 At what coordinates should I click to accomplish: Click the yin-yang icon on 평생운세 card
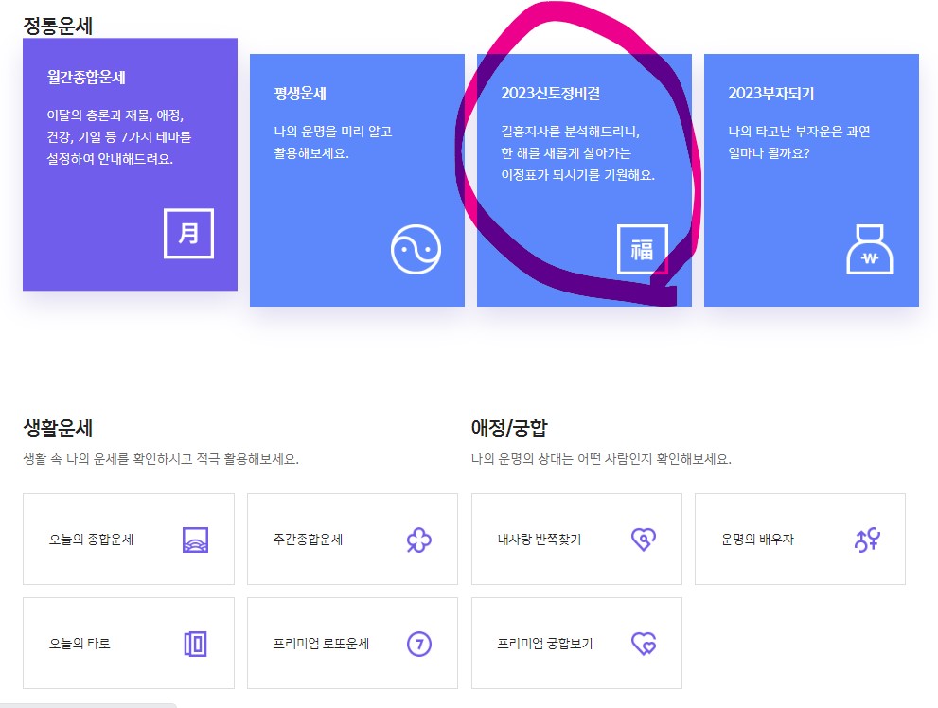click(416, 249)
